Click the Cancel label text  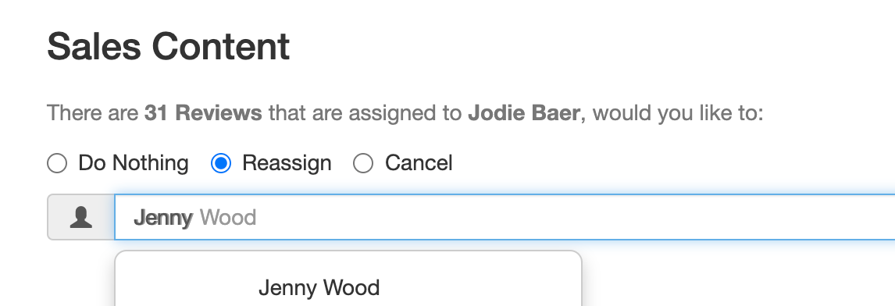tap(419, 163)
